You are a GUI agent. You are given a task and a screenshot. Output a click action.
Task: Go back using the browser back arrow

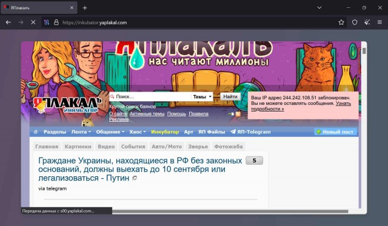click(8, 22)
